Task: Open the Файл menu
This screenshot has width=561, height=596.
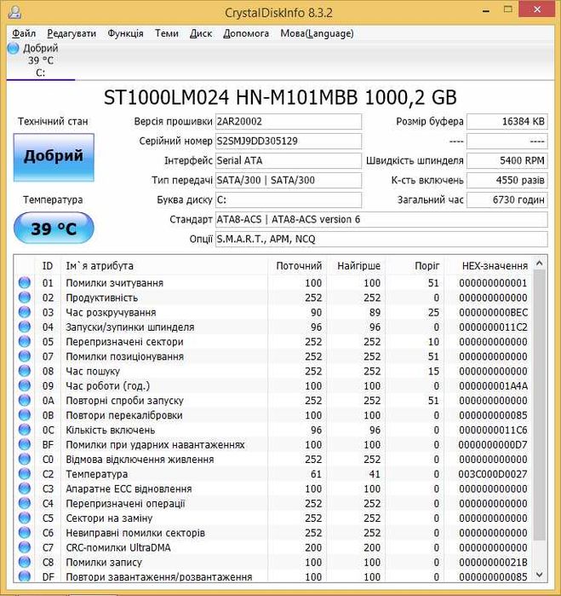Action: coord(24,33)
